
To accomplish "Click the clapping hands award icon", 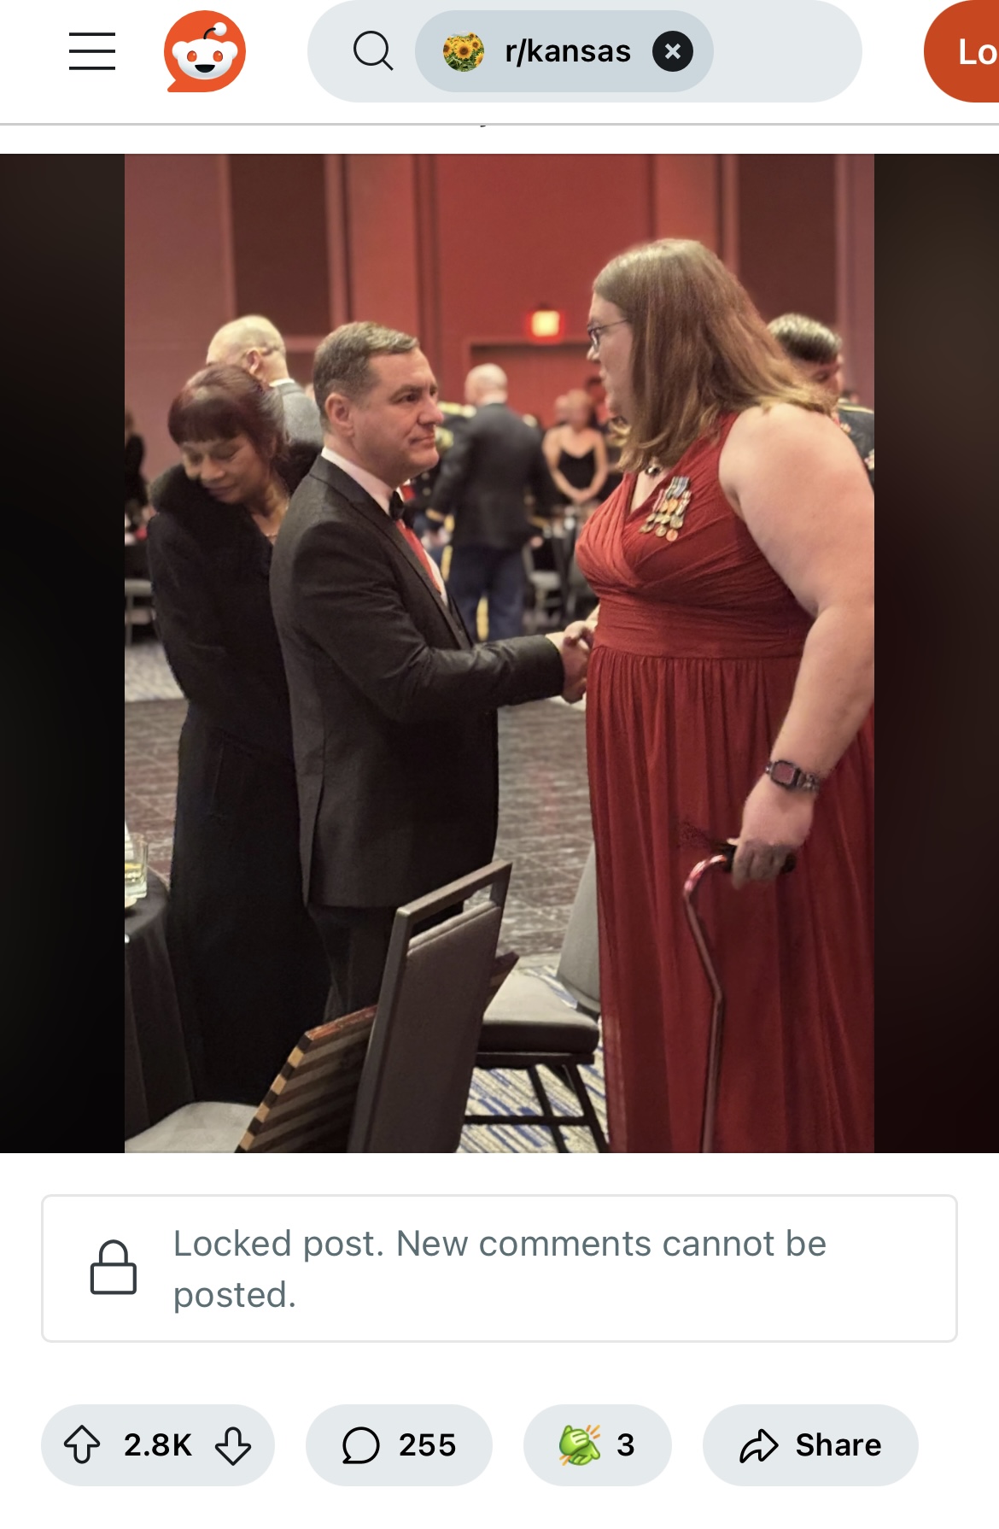I will coord(580,1445).
